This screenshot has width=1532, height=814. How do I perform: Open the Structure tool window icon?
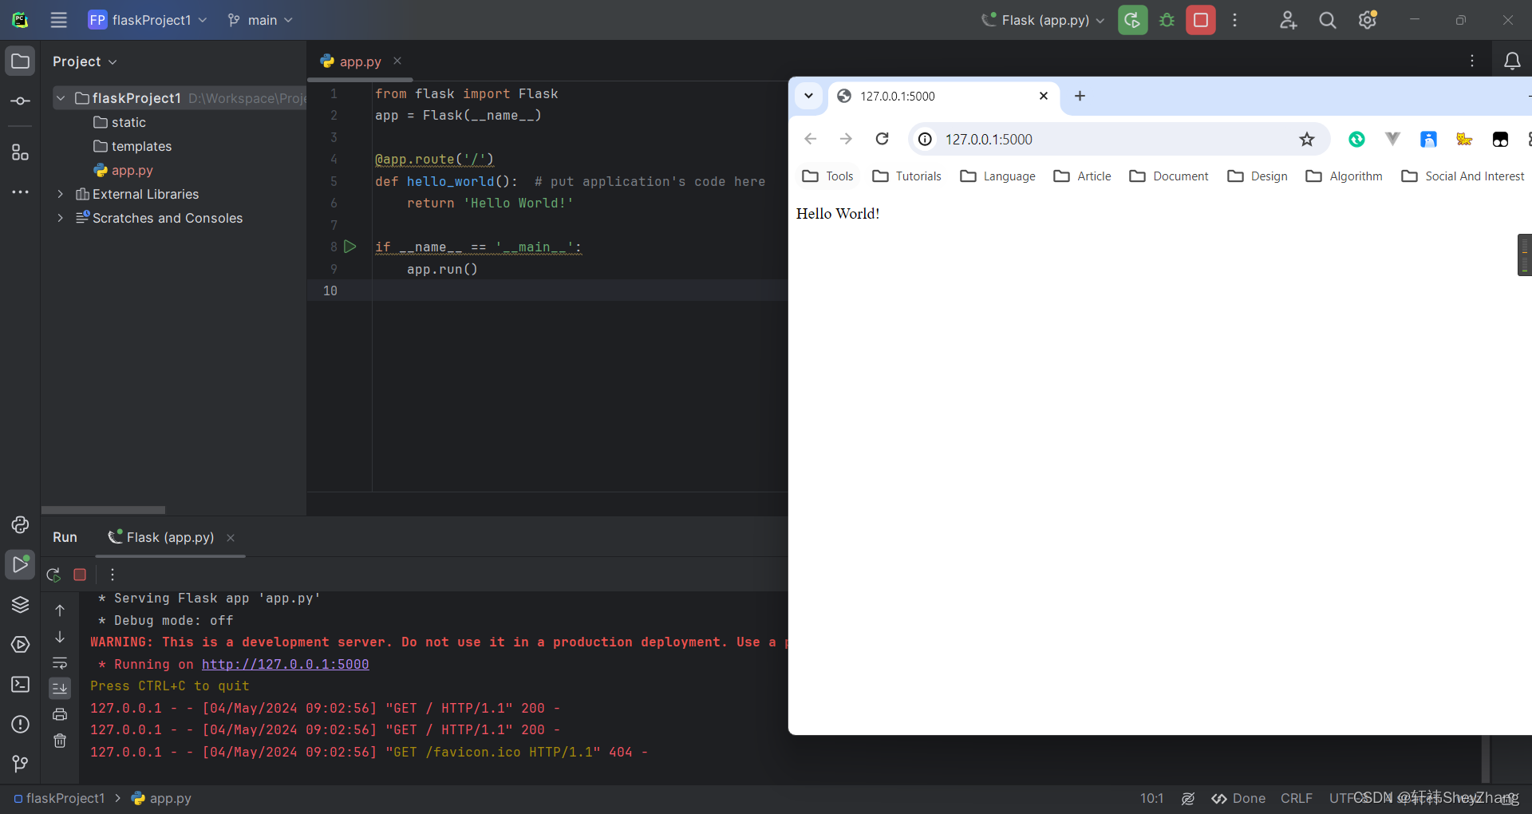(x=20, y=152)
